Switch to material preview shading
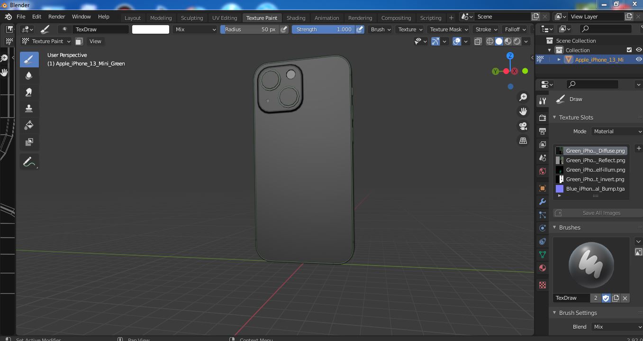The height and width of the screenshot is (341, 643). pyautogui.click(x=508, y=41)
